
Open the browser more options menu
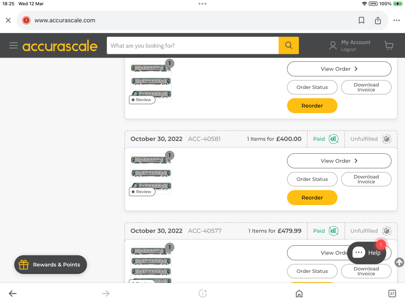(396, 20)
